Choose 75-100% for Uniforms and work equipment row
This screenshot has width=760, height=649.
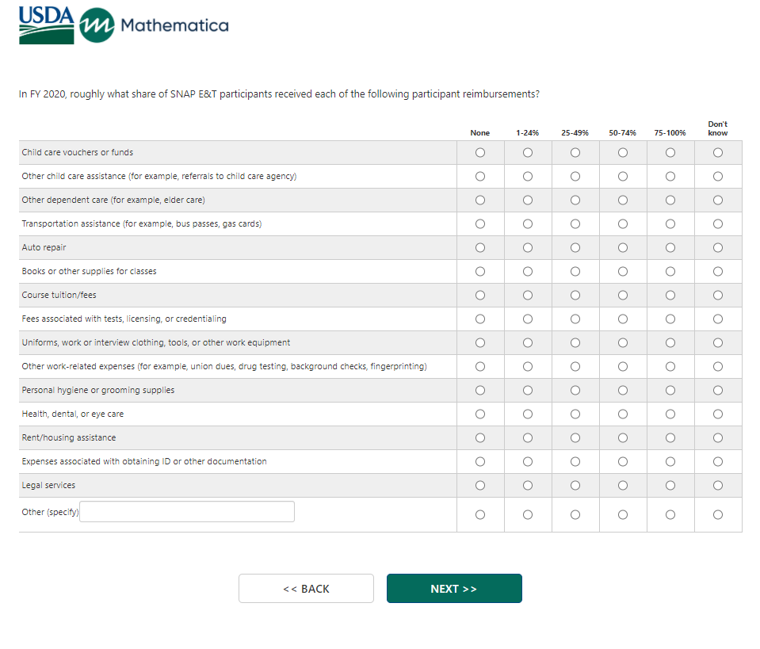pyautogui.click(x=670, y=343)
